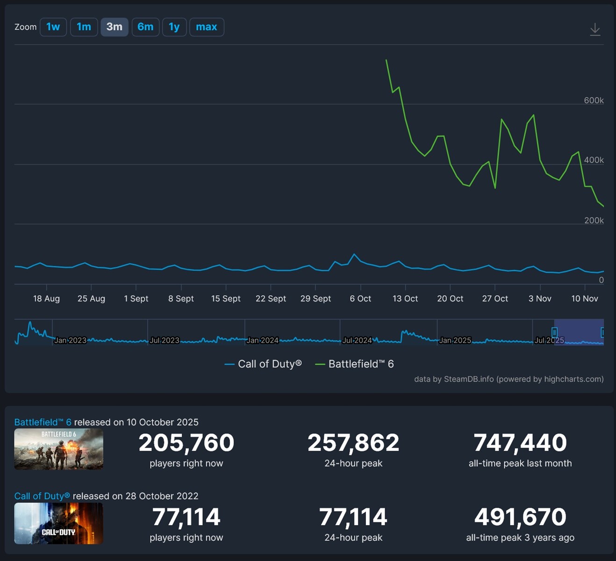Image resolution: width=616 pixels, height=561 pixels.
Task: Open the Battlefield 6 title link
Action: 43,422
